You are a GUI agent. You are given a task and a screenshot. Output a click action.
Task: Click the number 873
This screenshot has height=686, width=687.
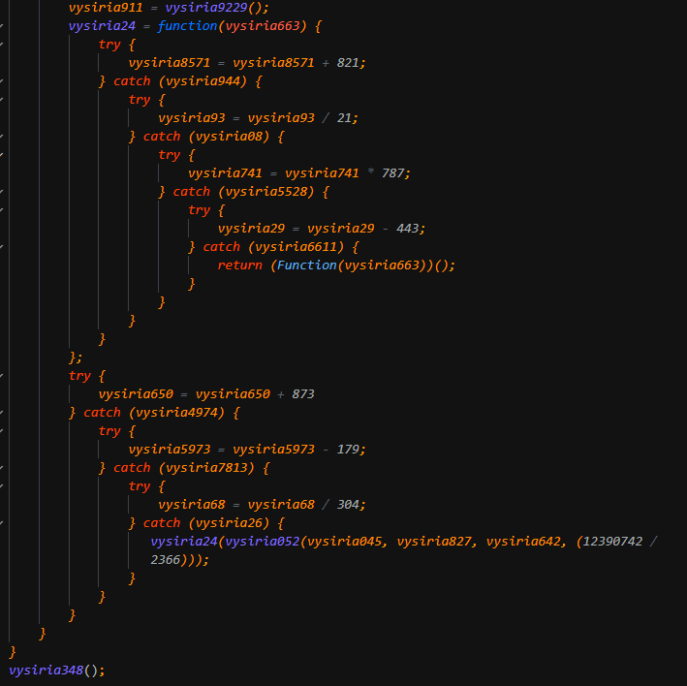tap(303, 394)
